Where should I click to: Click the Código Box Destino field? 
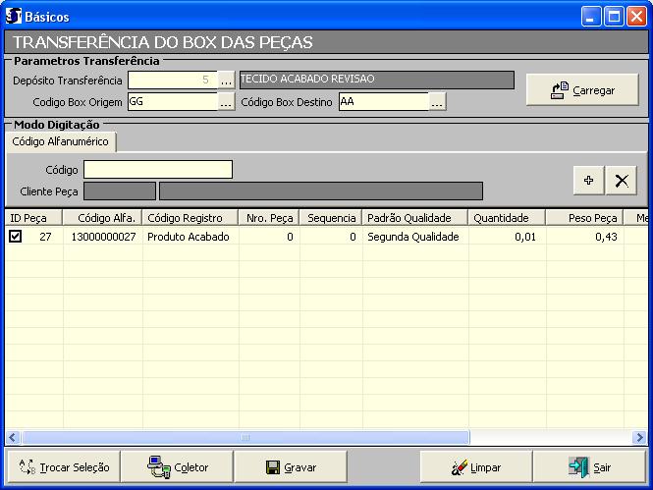point(383,101)
